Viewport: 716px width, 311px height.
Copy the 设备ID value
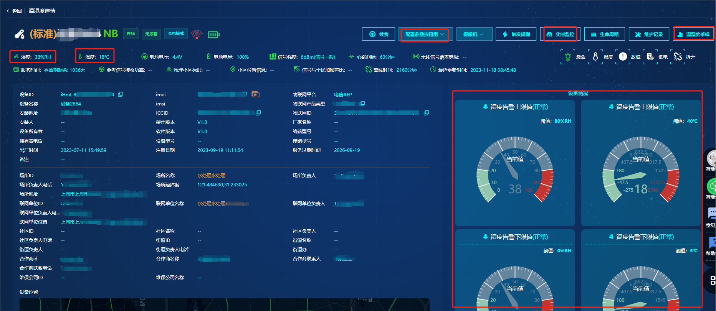click(121, 94)
